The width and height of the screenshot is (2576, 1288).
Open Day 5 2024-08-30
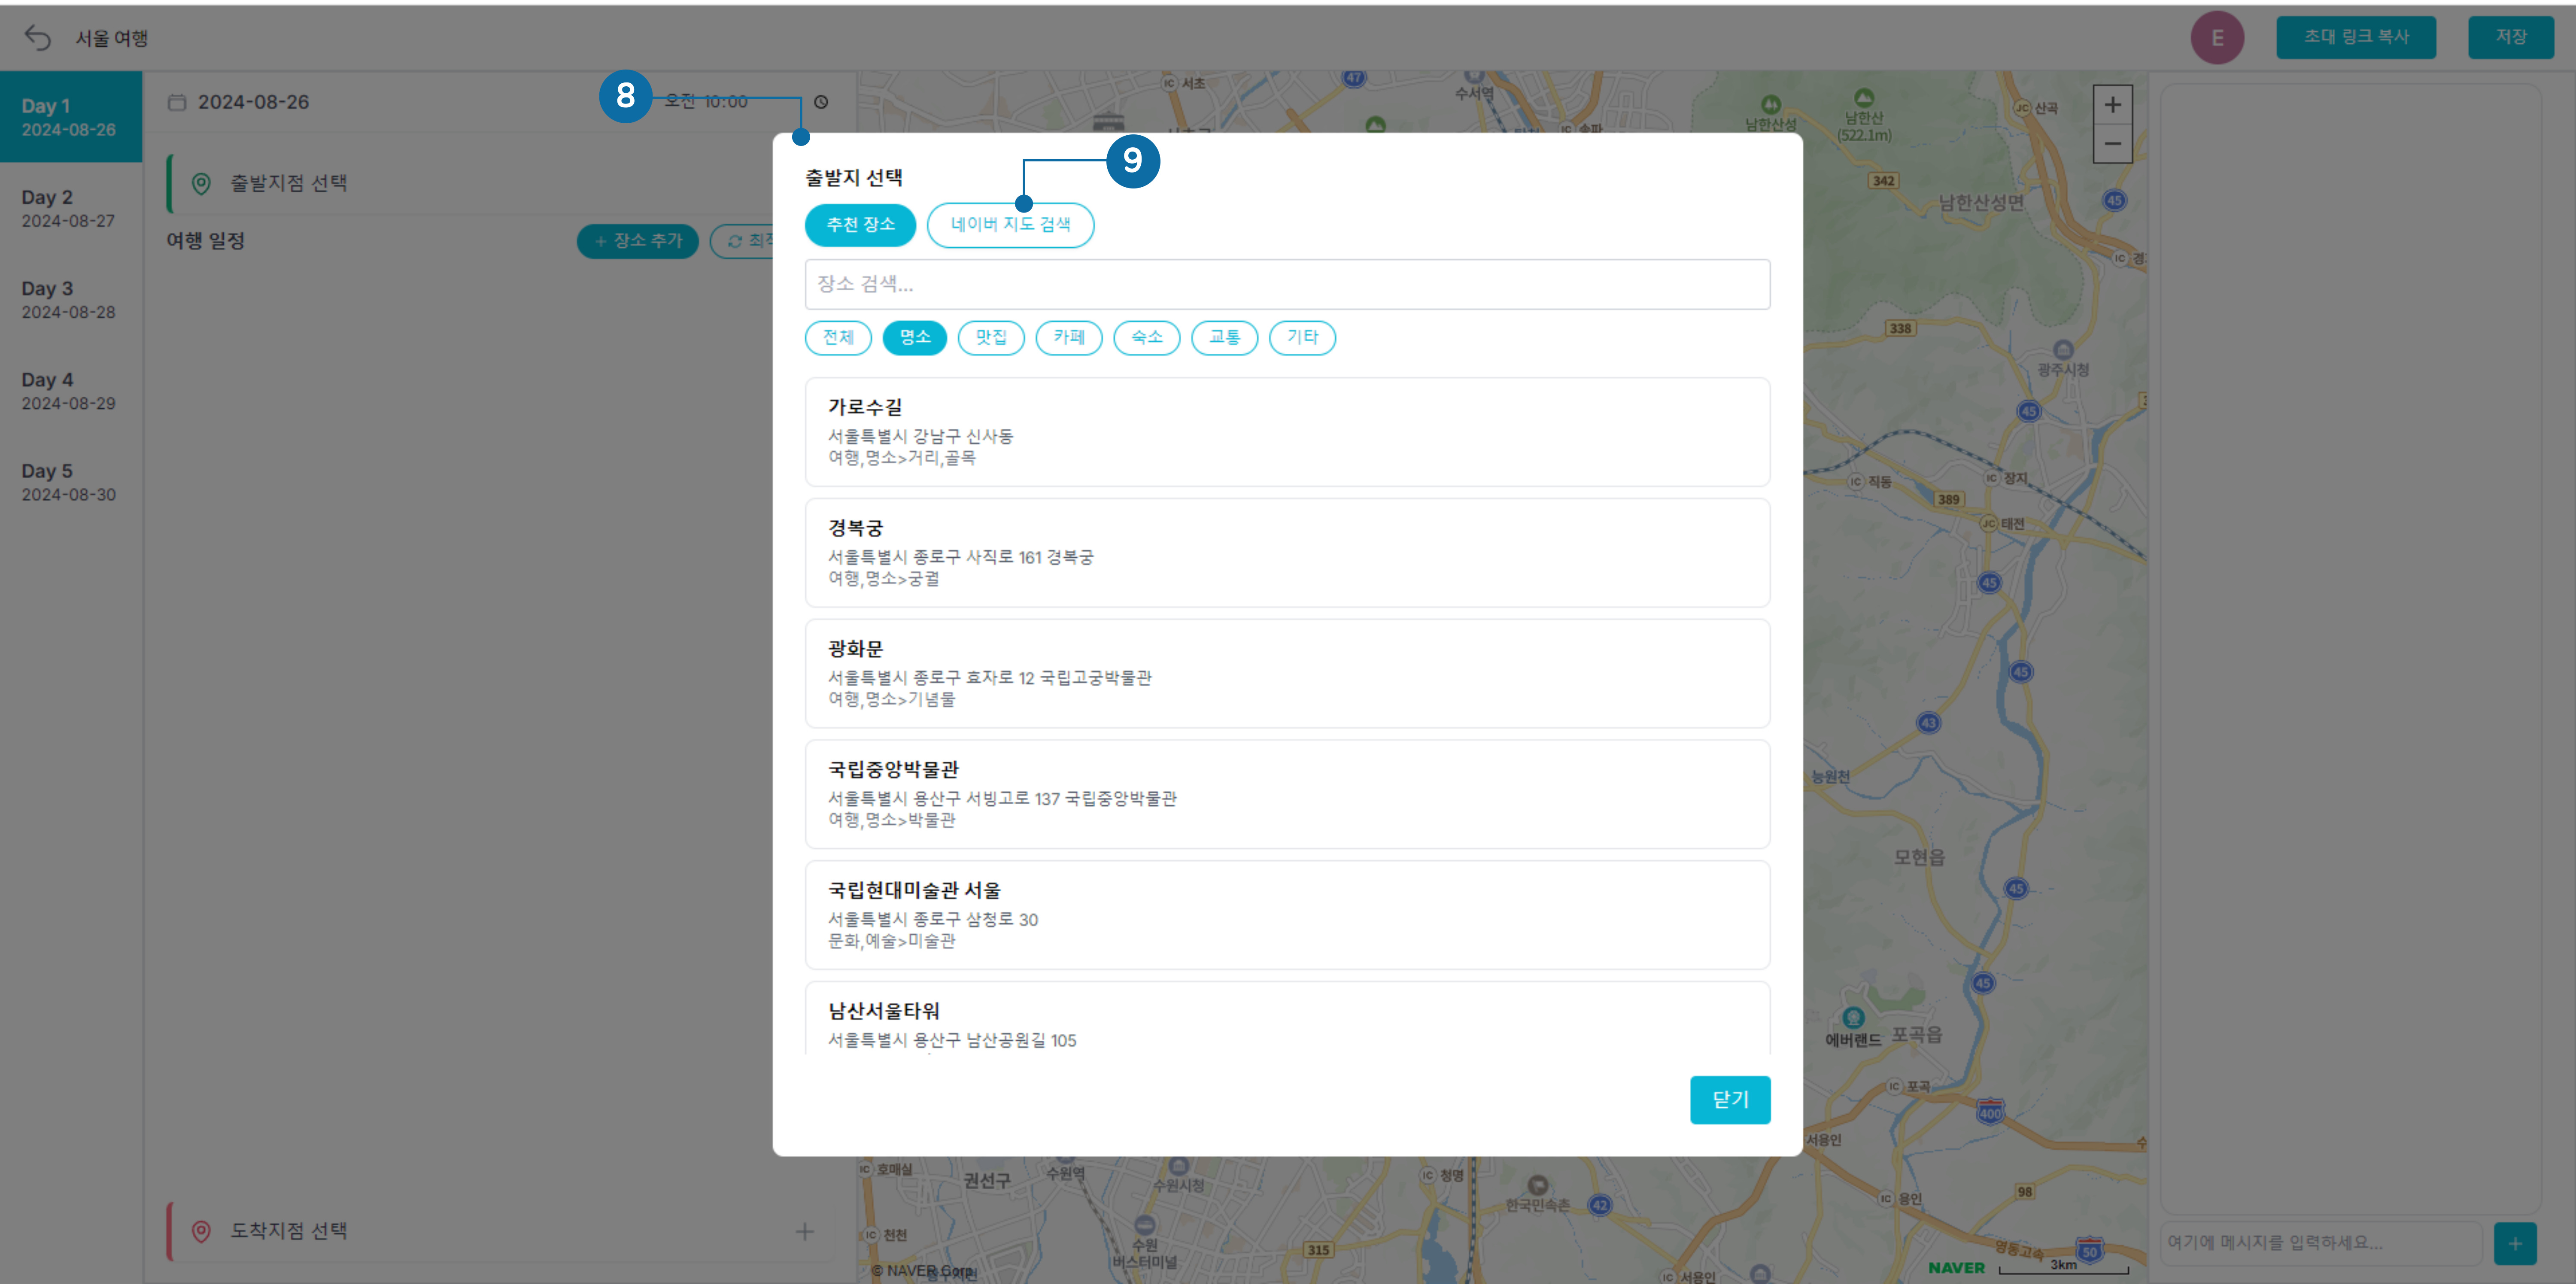[71, 482]
